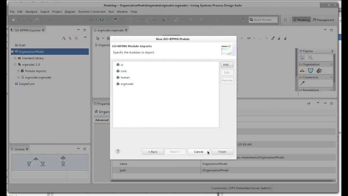The width and height of the screenshot is (348, 196).
Task: Open the Navigate menu
Action: 31,12
